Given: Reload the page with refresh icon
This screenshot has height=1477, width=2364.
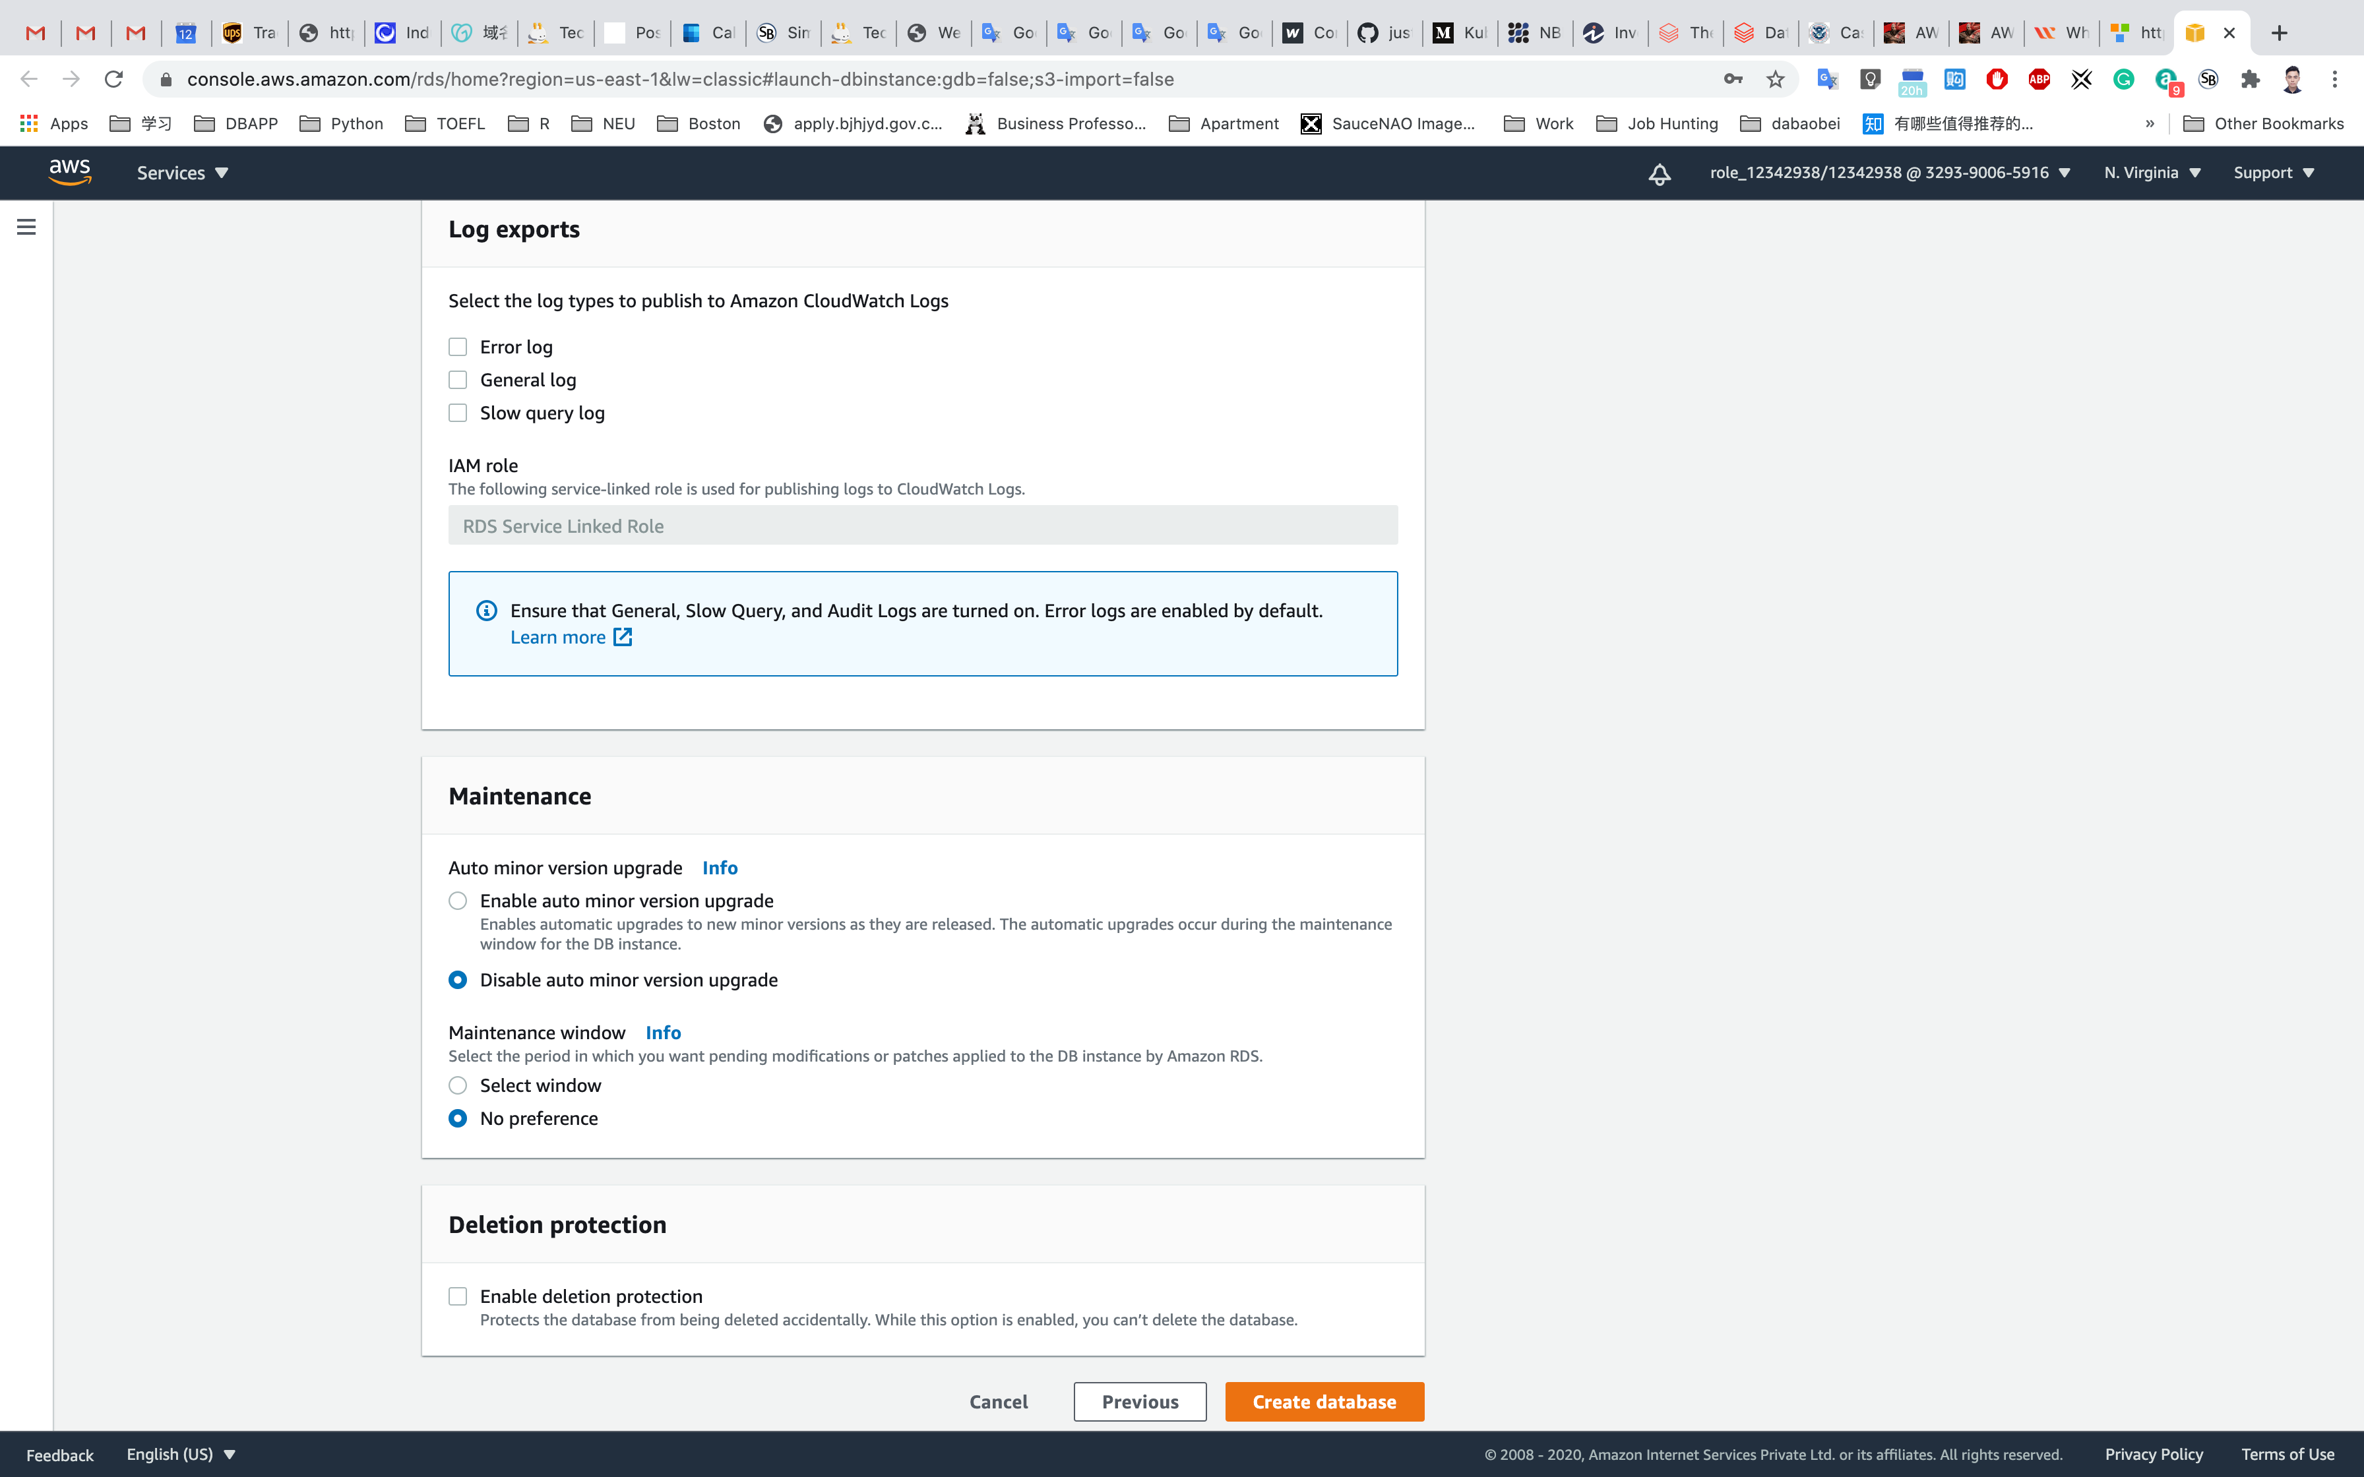Looking at the screenshot, I should [x=113, y=79].
